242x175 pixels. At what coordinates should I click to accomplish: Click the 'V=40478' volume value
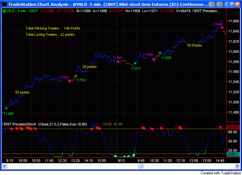click(183, 11)
